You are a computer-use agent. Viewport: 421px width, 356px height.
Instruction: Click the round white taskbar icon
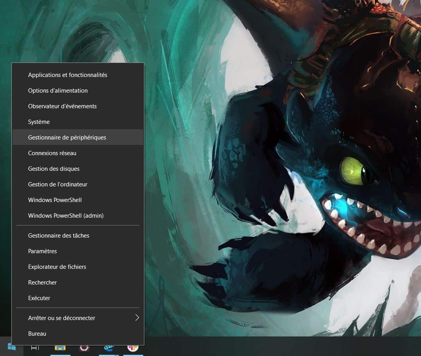coord(133,347)
